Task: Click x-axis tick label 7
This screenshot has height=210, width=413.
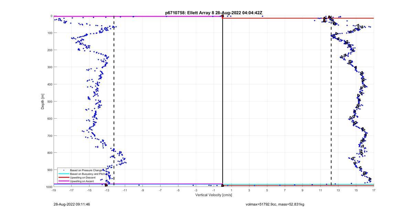Action: pos(285,190)
